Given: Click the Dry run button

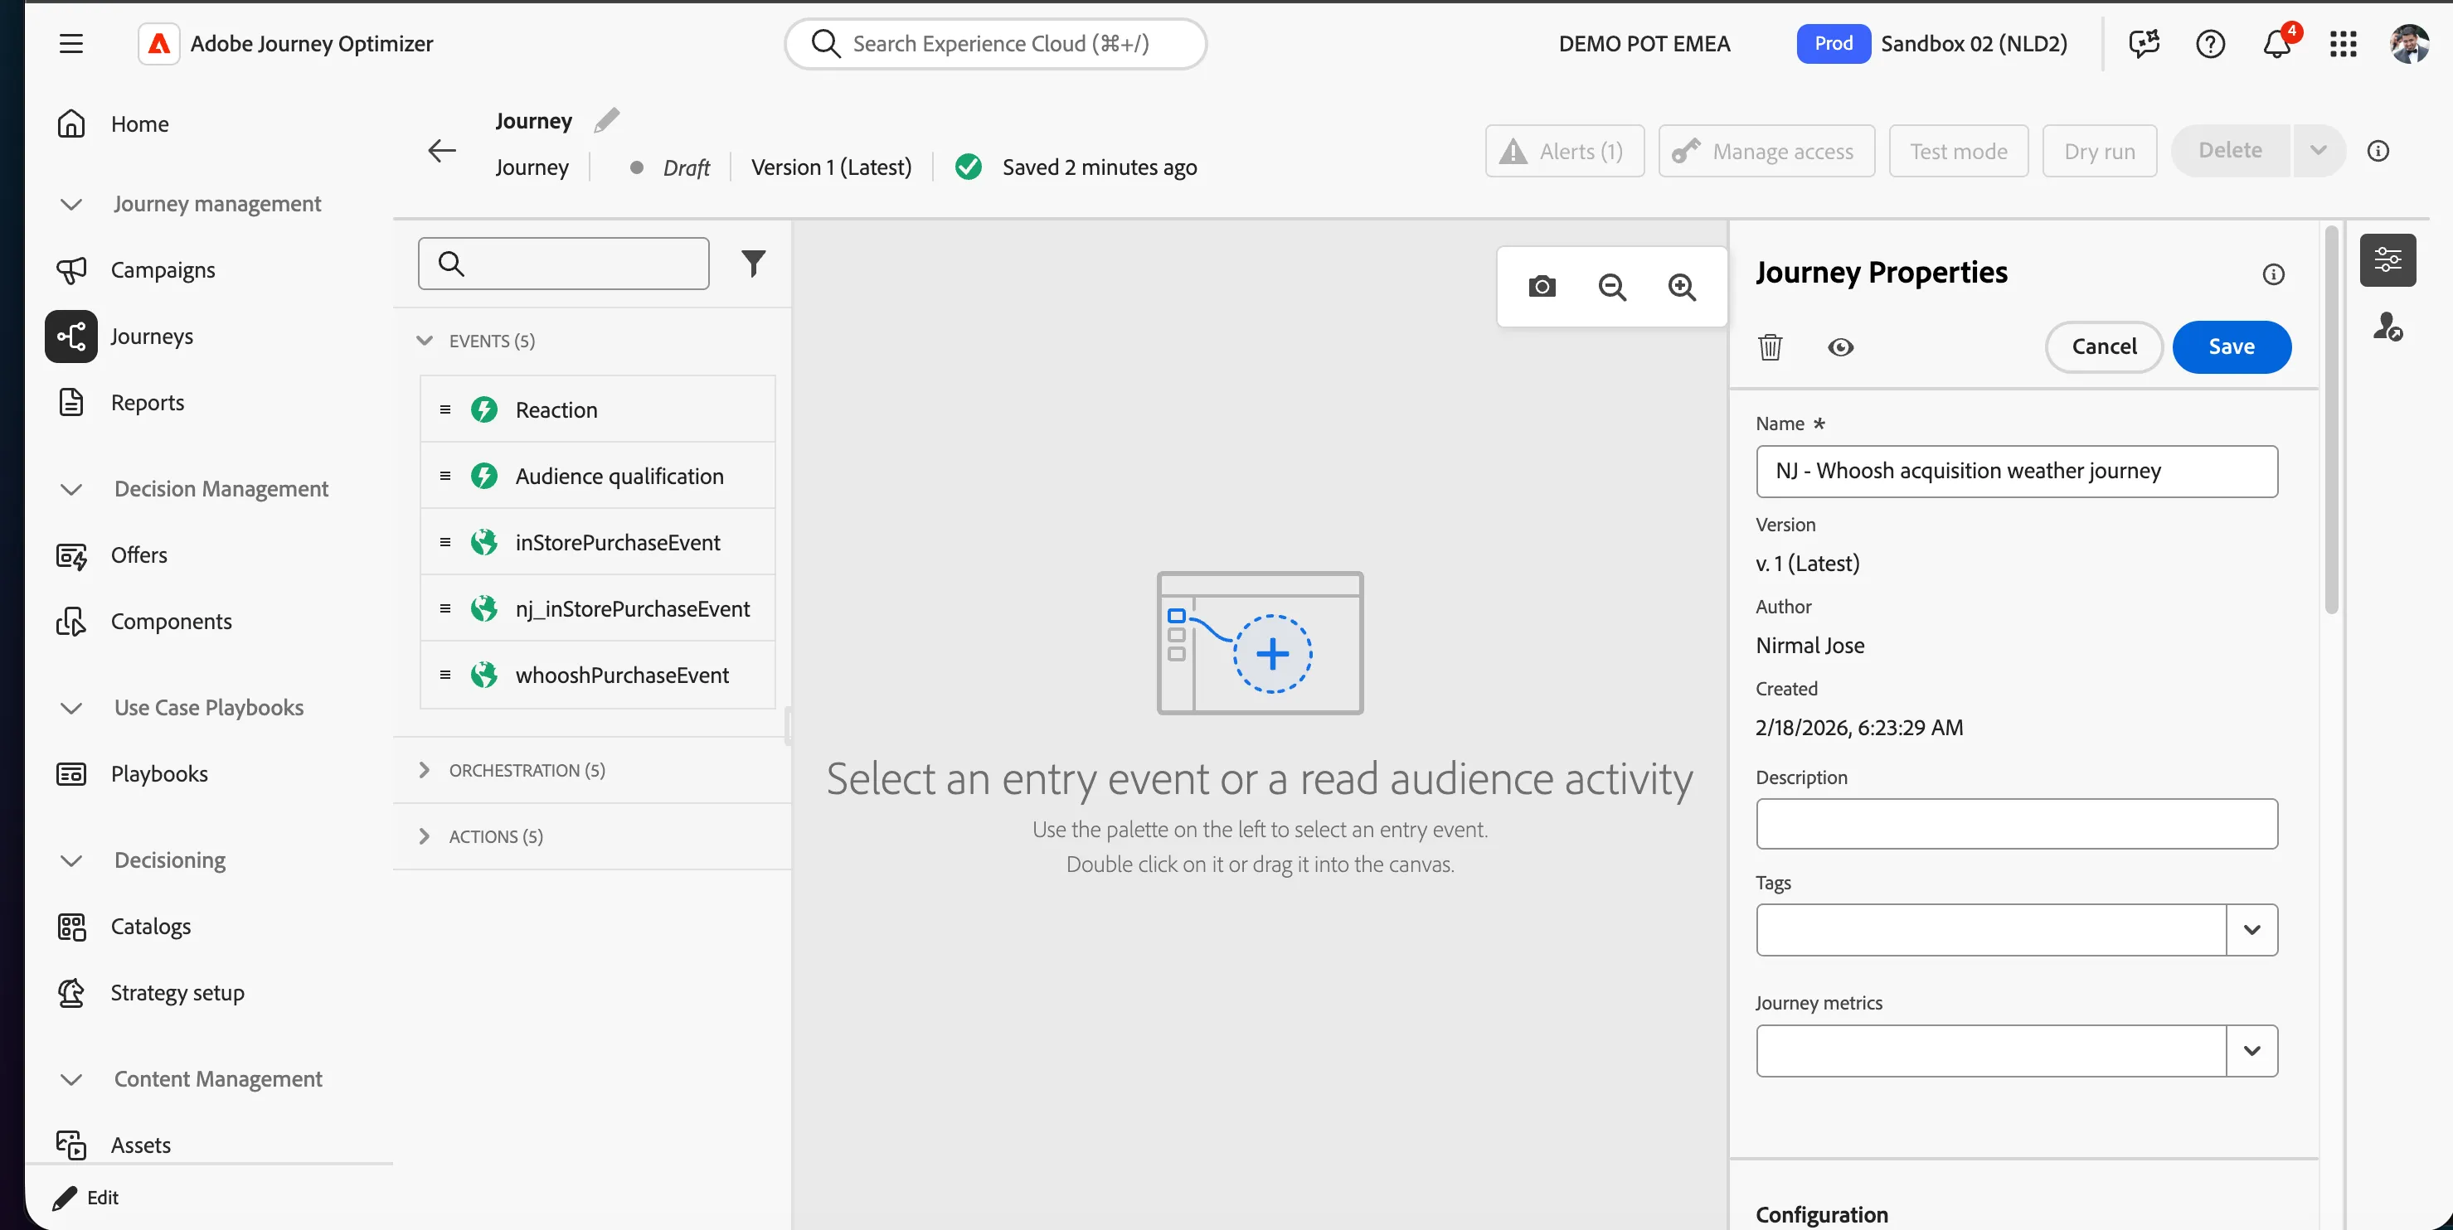Looking at the screenshot, I should point(2099,150).
